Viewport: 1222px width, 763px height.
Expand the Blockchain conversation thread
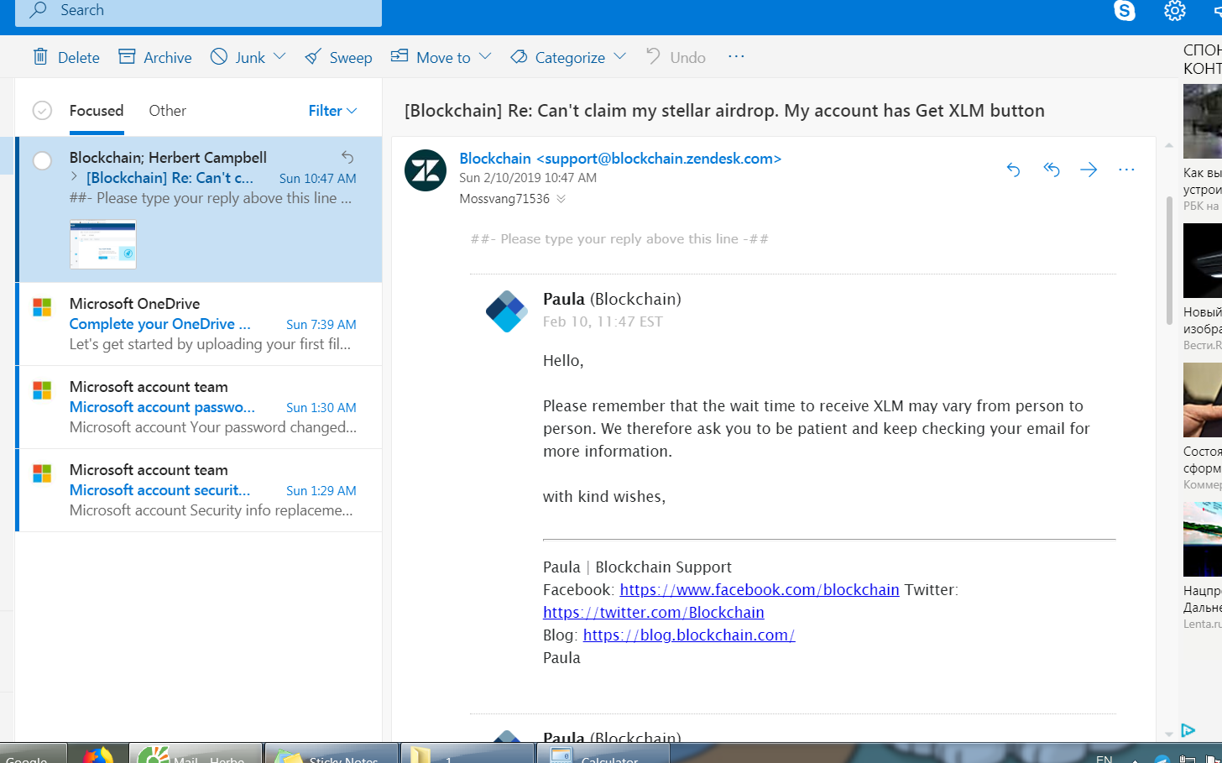click(x=75, y=177)
